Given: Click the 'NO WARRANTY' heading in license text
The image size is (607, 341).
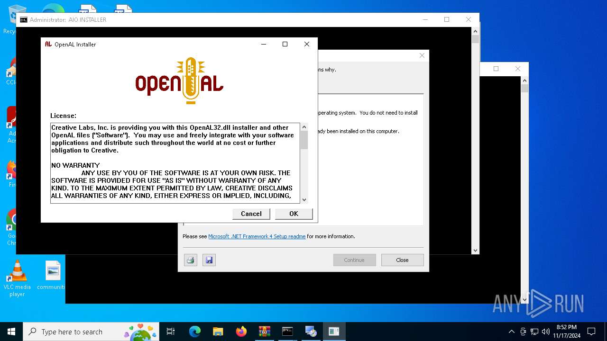Looking at the screenshot, I should [75, 165].
